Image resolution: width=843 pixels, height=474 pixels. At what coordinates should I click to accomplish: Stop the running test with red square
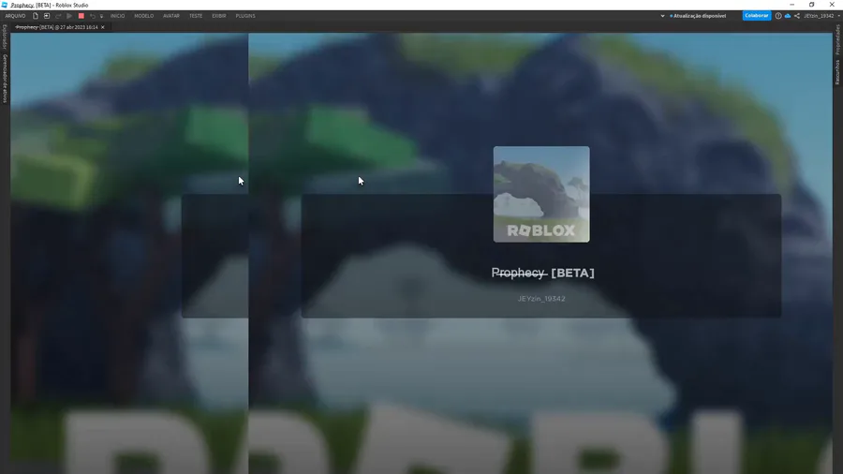tap(81, 16)
